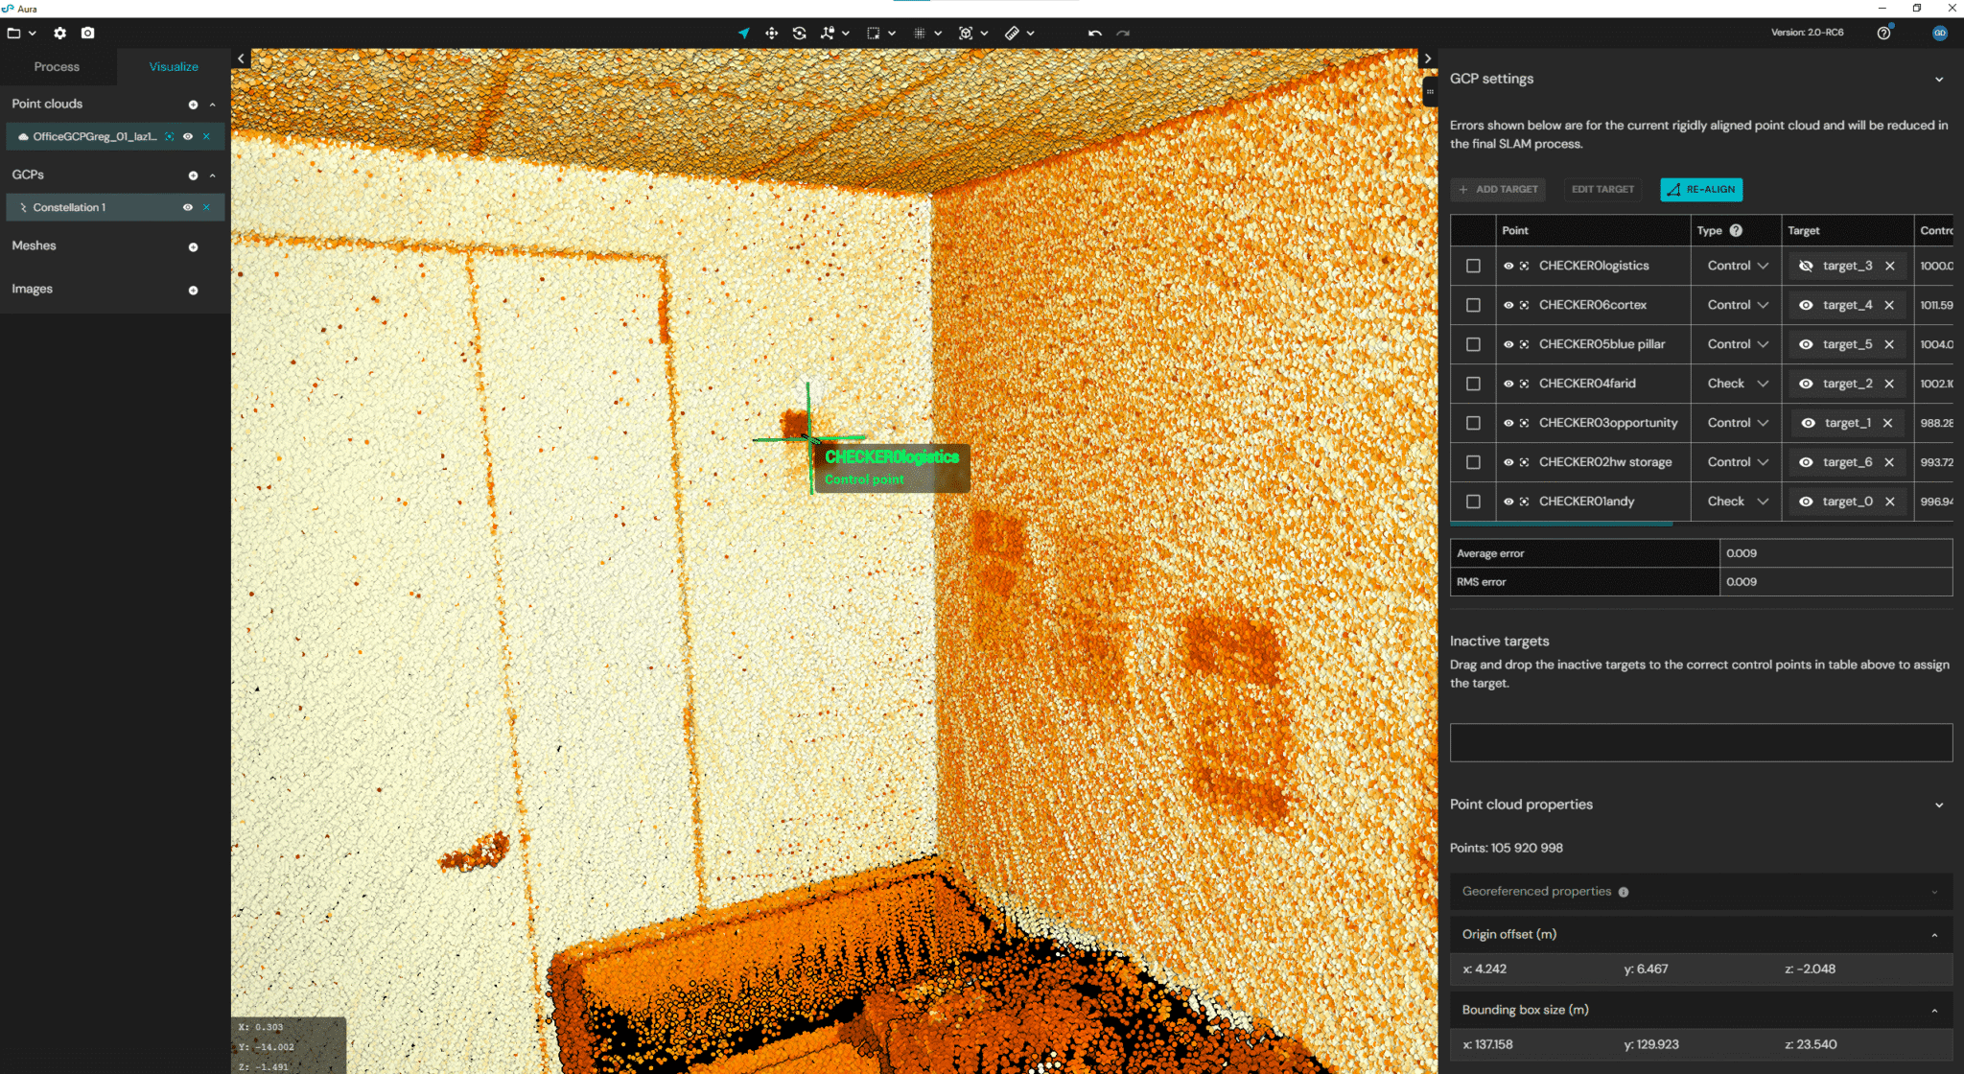Viewport: 1964px width, 1074px height.
Task: Switch to the Visualize tab
Action: pos(174,66)
